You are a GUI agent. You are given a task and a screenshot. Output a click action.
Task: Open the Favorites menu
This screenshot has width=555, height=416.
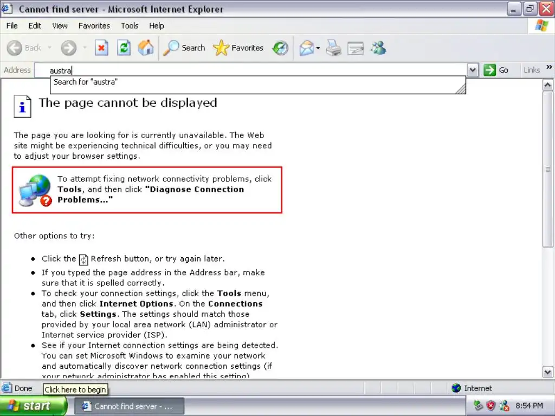(94, 26)
